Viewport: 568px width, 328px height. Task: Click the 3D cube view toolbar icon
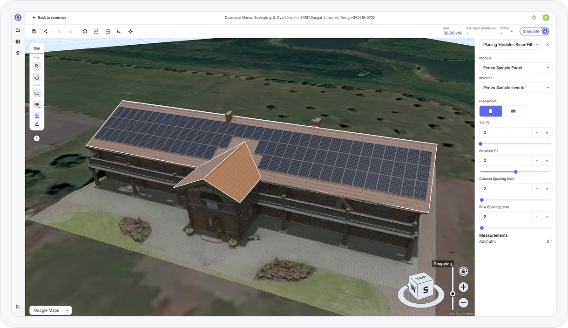tap(85, 31)
